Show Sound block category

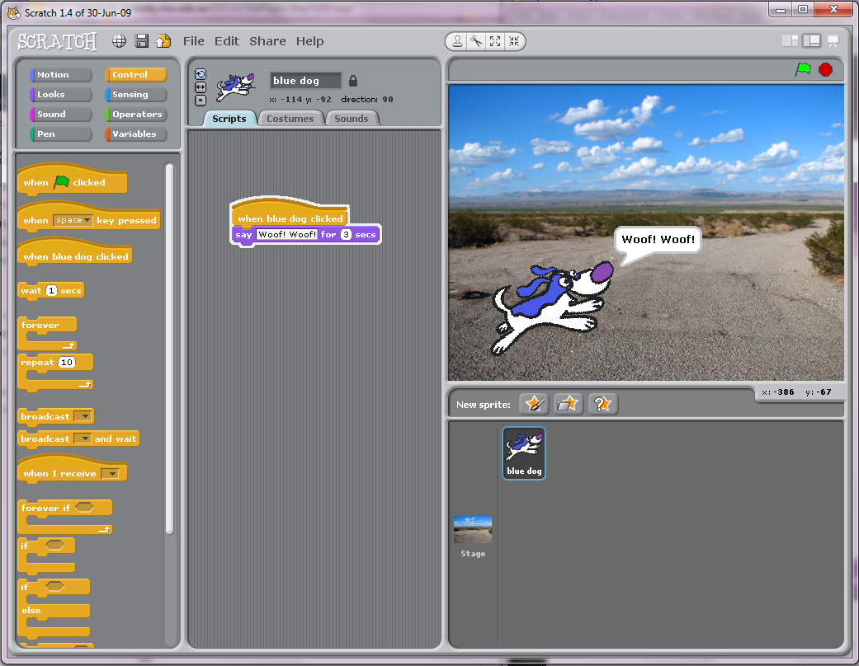pos(61,114)
